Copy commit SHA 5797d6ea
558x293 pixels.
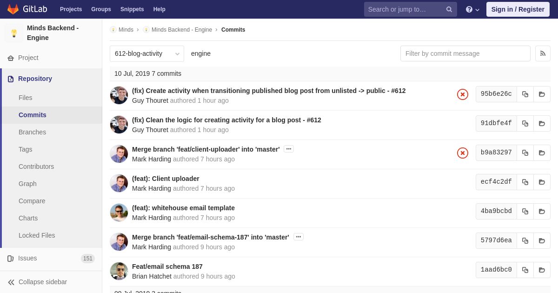click(525, 240)
